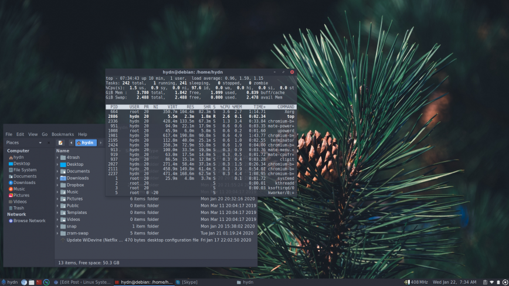Image resolution: width=509 pixels, height=286 pixels.
Task: Select the 4trash folder icon
Action: pos(63,158)
